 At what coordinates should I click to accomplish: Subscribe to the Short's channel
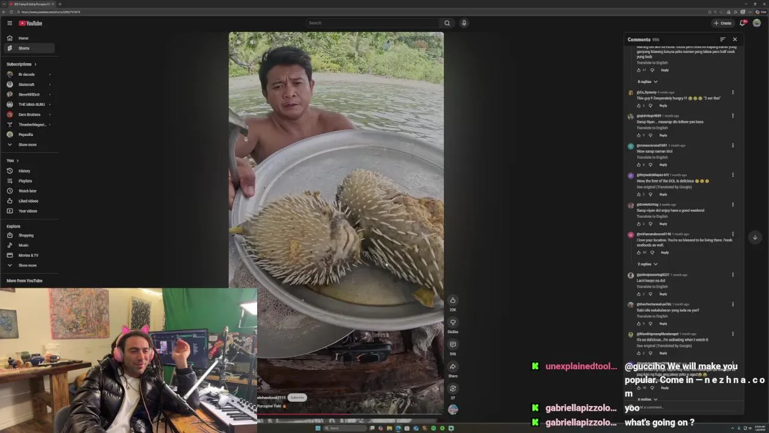click(297, 398)
